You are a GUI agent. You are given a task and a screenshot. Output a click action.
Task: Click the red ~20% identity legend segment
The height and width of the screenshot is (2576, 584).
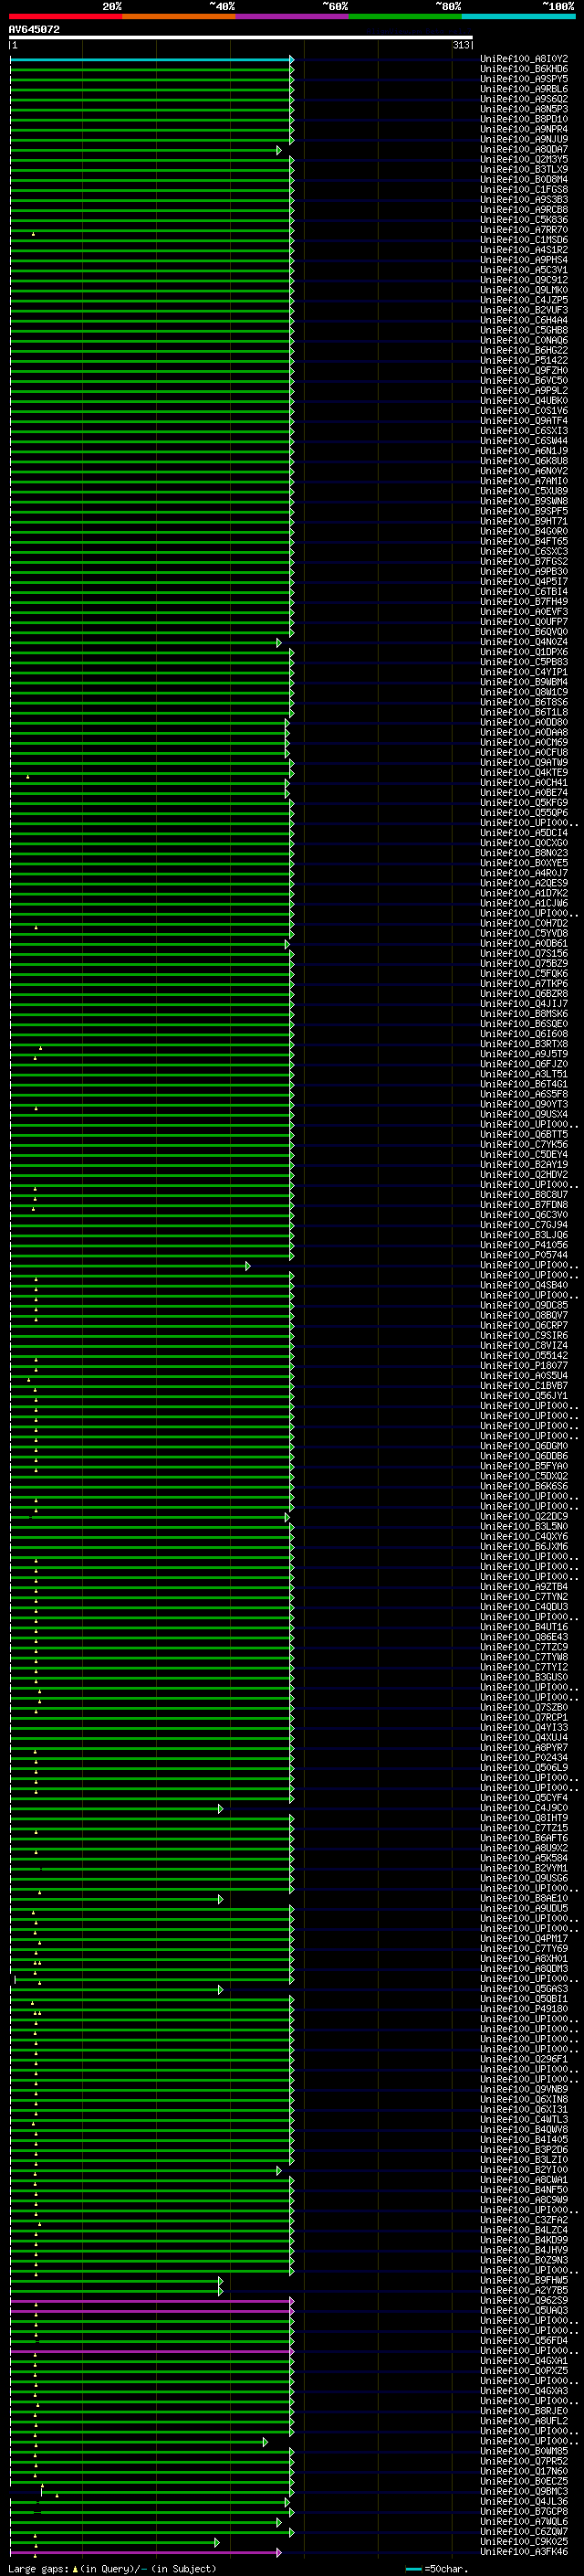pos(65,16)
